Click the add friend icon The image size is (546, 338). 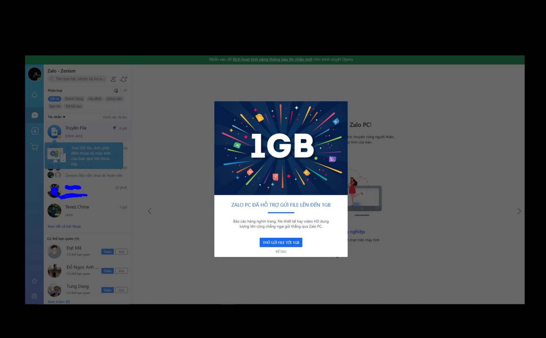(x=113, y=79)
